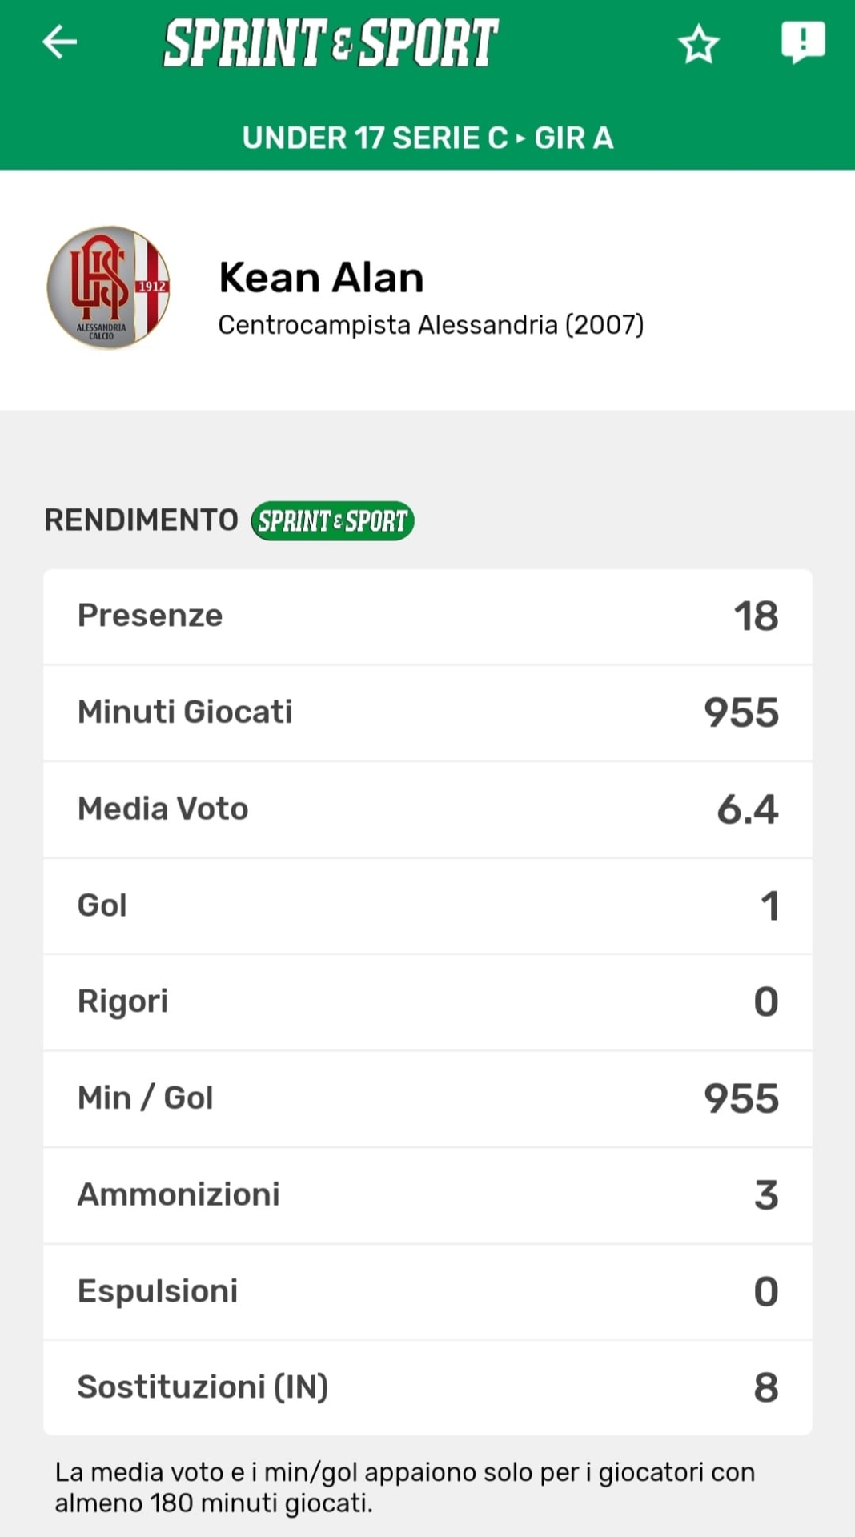Tap the back arrow icon
The image size is (855, 1537).
60,42
